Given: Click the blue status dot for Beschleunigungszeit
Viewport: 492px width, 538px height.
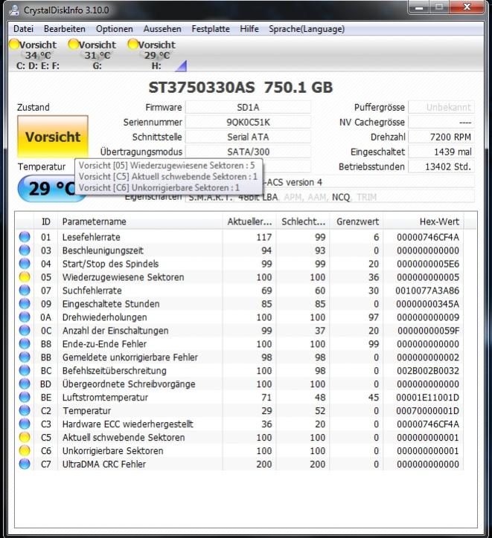Looking at the screenshot, I should pyautogui.click(x=25, y=250).
